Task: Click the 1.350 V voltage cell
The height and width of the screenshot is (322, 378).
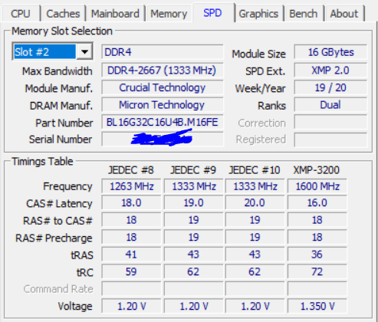Action: pos(317,306)
